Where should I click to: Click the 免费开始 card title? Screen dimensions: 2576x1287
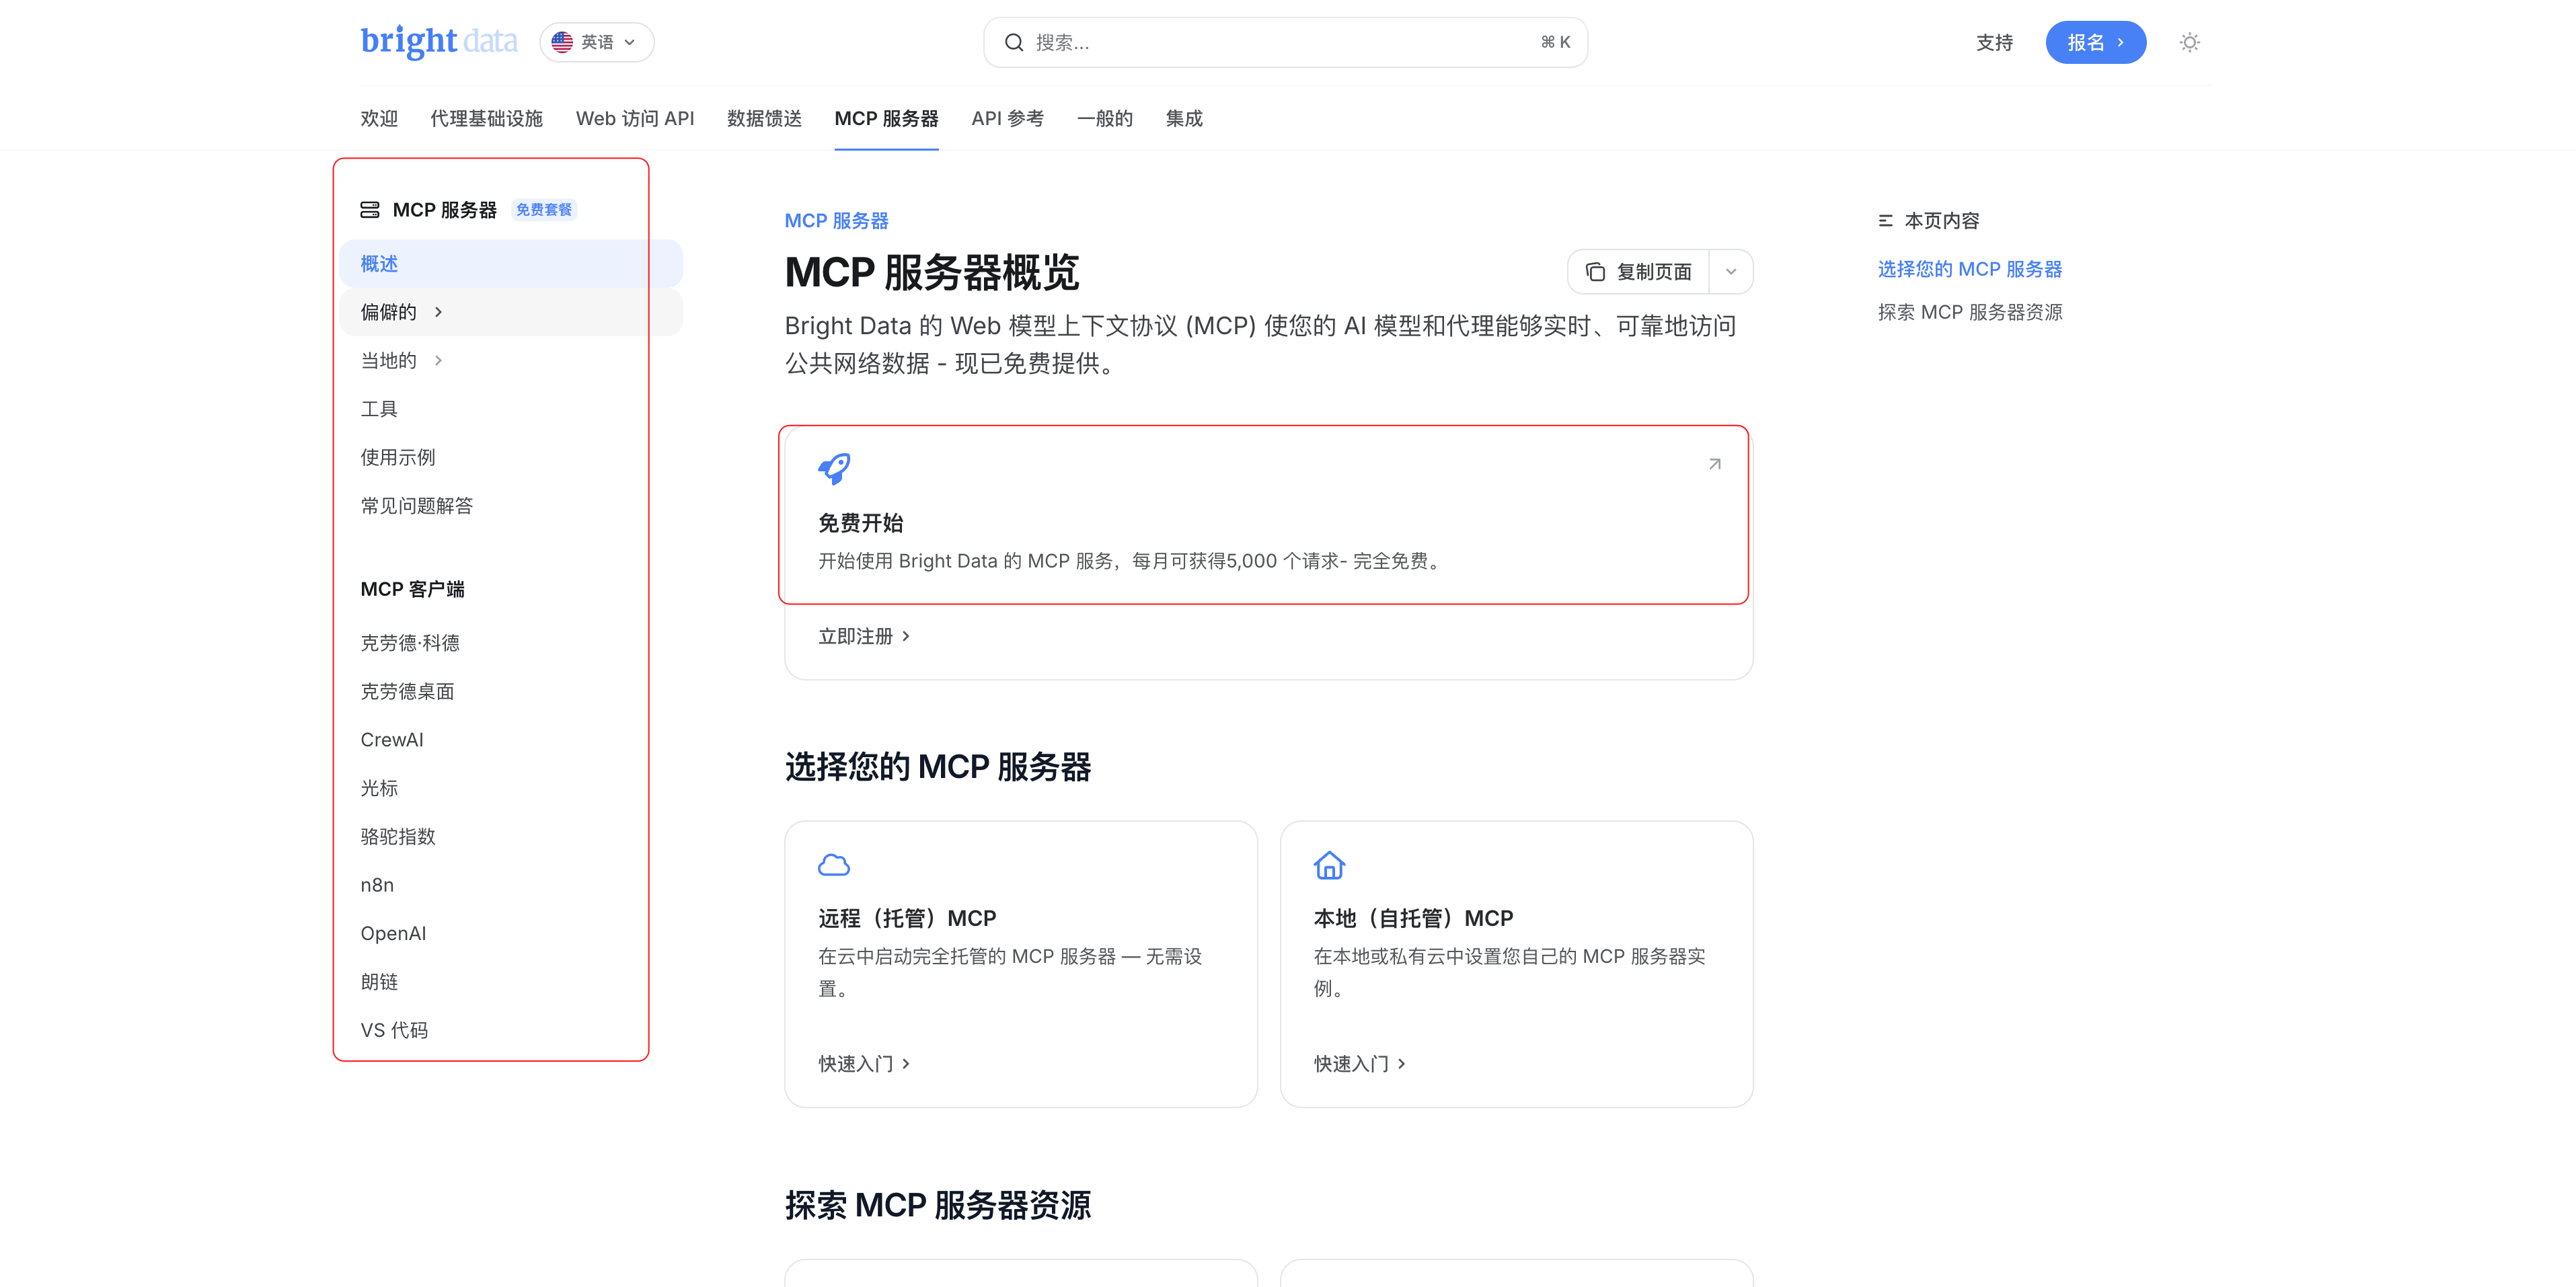860,523
